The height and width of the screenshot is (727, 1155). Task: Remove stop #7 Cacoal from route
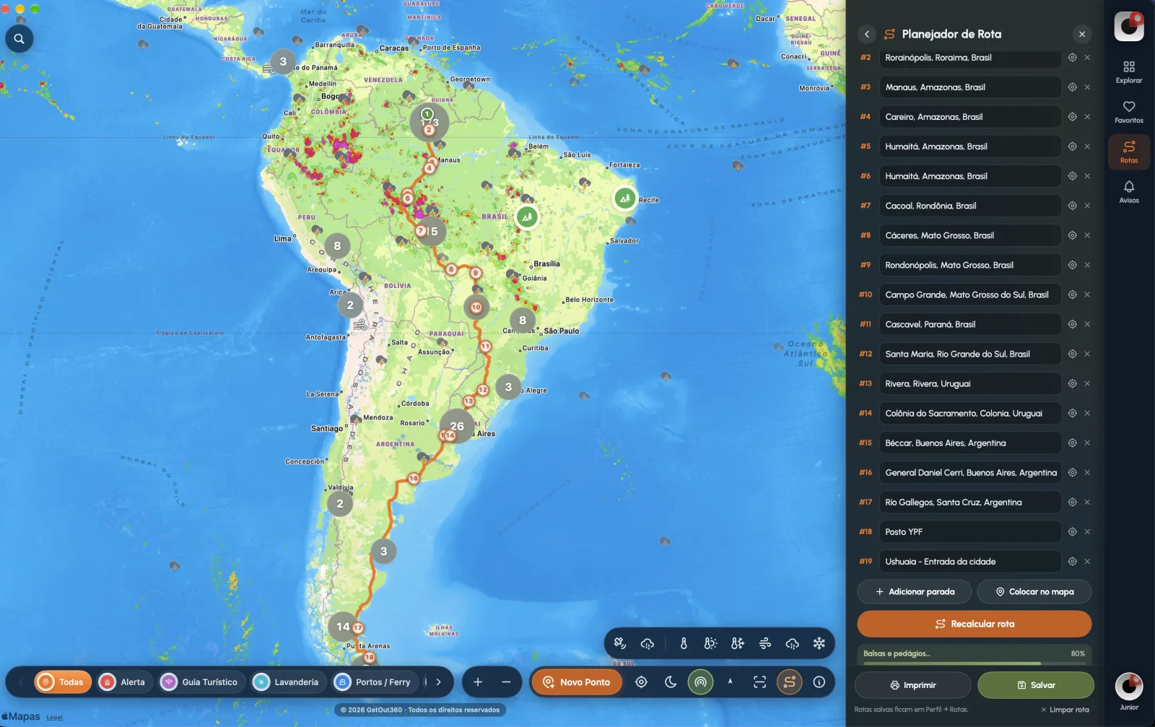(x=1087, y=206)
